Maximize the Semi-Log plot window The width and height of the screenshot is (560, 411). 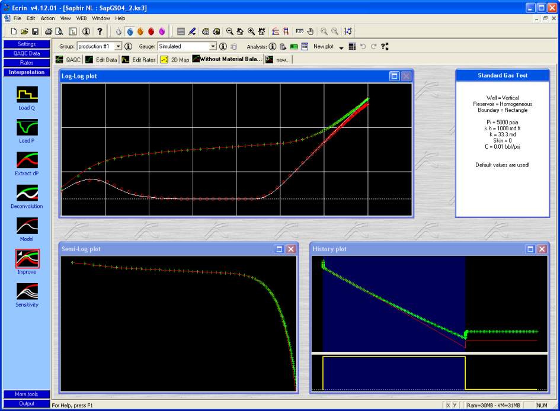[x=279, y=249]
